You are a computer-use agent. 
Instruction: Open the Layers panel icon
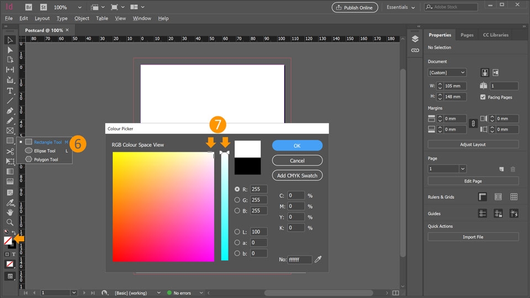pyautogui.click(x=415, y=39)
